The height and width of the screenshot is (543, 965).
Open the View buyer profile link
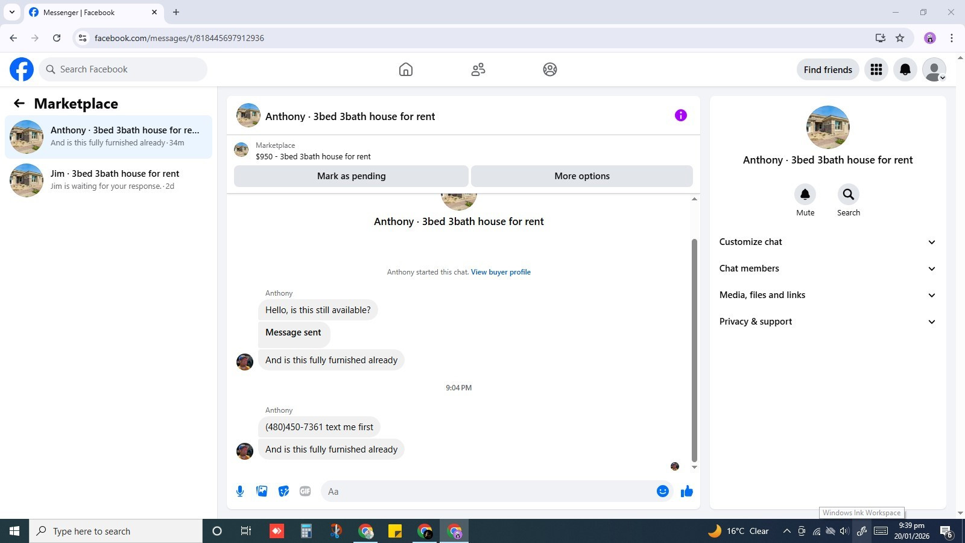(501, 272)
